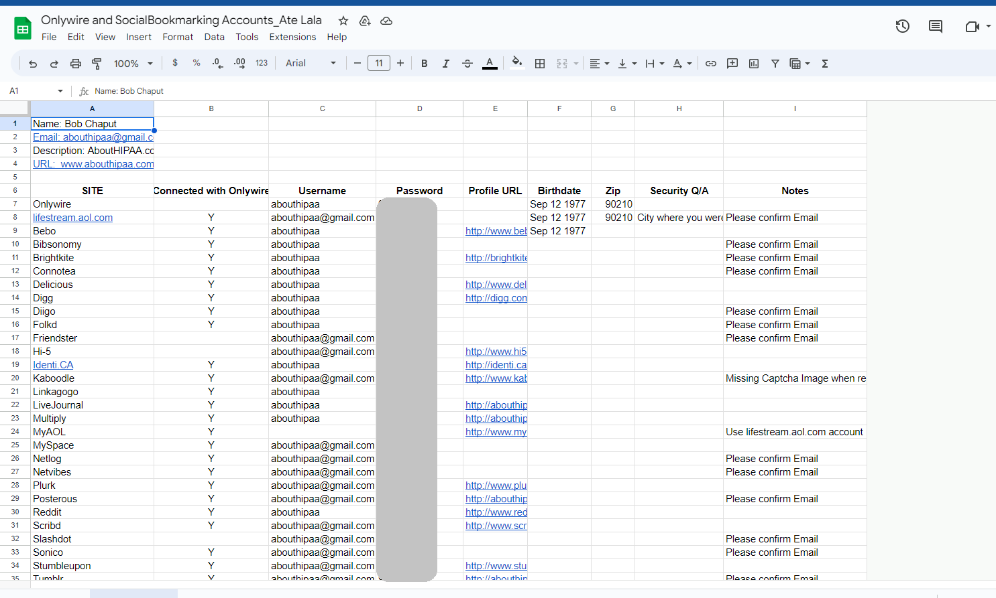Image resolution: width=996 pixels, height=598 pixels.
Task: Star the document with star icon
Action: 343,21
